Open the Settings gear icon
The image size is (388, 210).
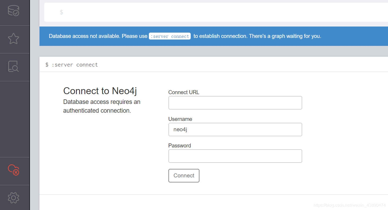coord(14,198)
